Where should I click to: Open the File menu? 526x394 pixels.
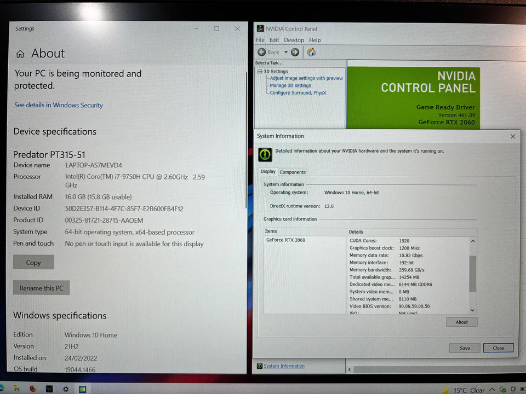click(260, 40)
